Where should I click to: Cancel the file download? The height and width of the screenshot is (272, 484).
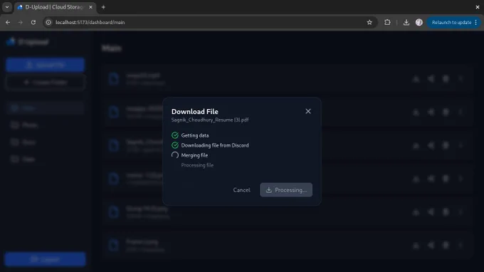click(x=241, y=190)
